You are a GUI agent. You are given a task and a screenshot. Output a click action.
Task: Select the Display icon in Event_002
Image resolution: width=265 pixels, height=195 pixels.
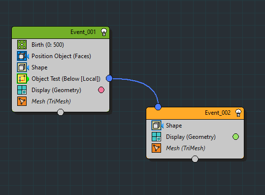tap(156, 137)
